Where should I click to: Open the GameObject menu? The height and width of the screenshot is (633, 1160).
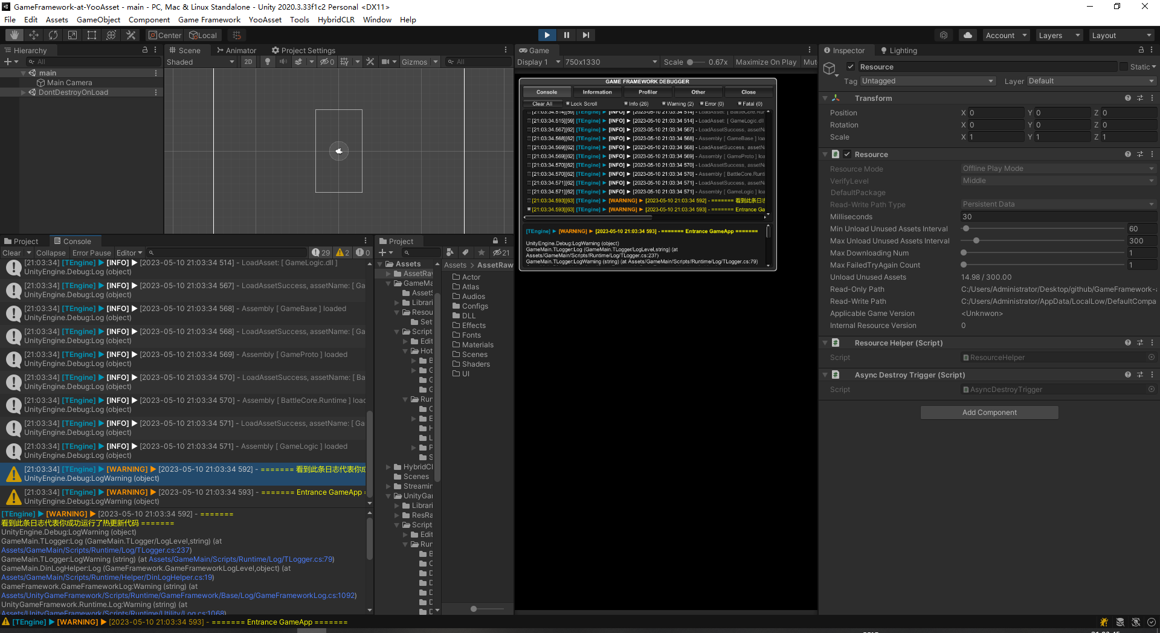(98, 19)
